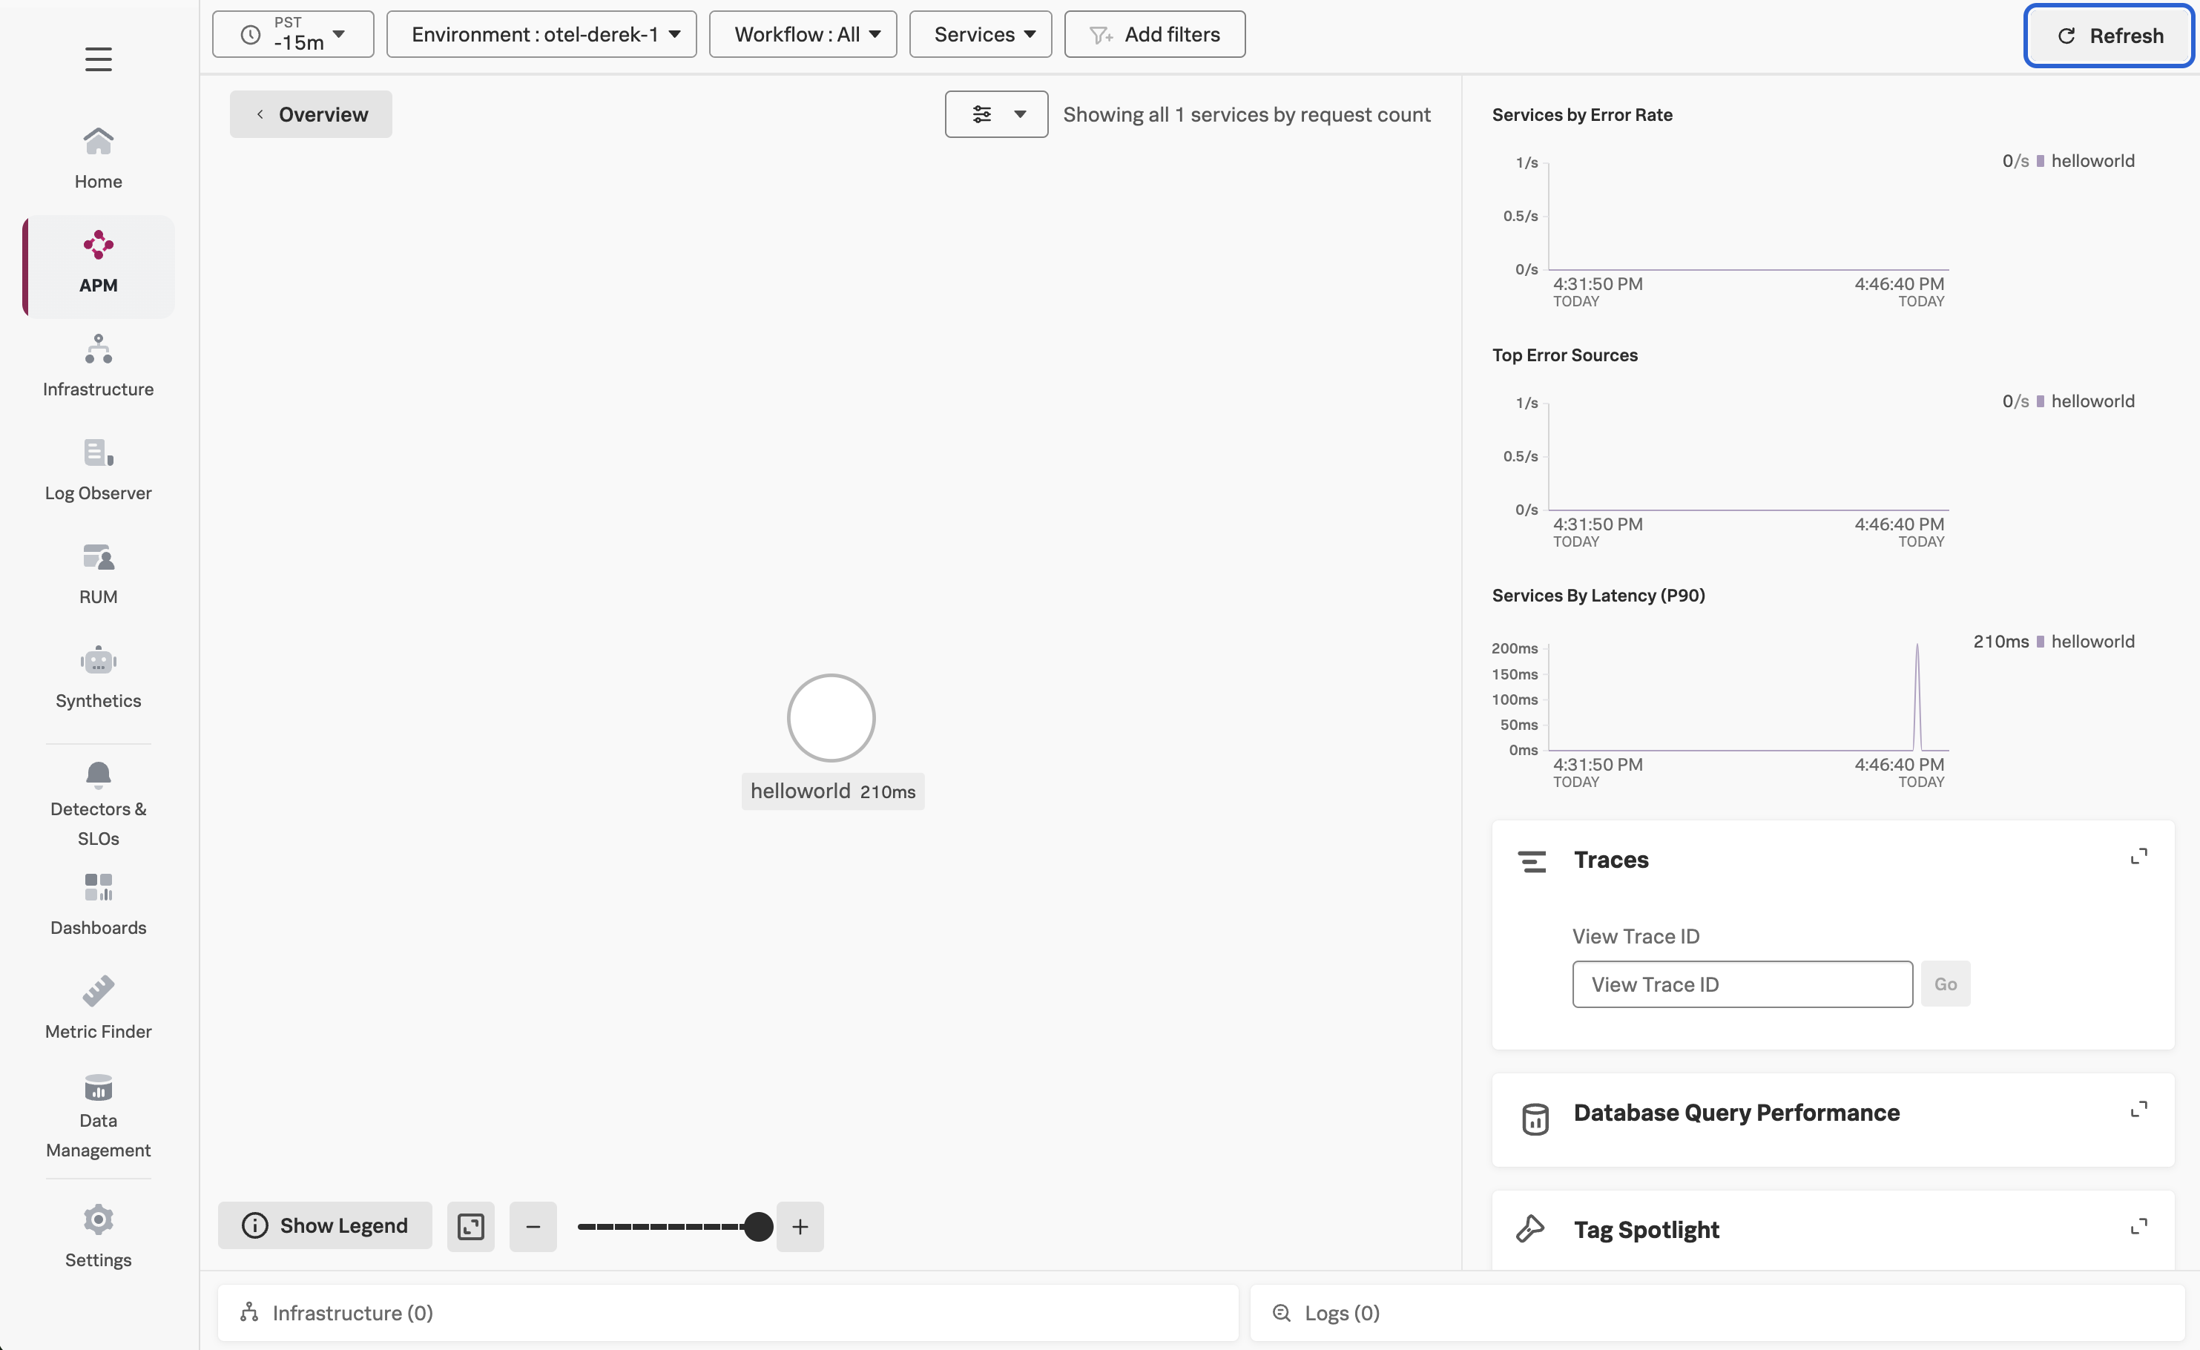Open Metric Finder from sidebar
Screen dimensions: 2200x1350
(98, 1007)
